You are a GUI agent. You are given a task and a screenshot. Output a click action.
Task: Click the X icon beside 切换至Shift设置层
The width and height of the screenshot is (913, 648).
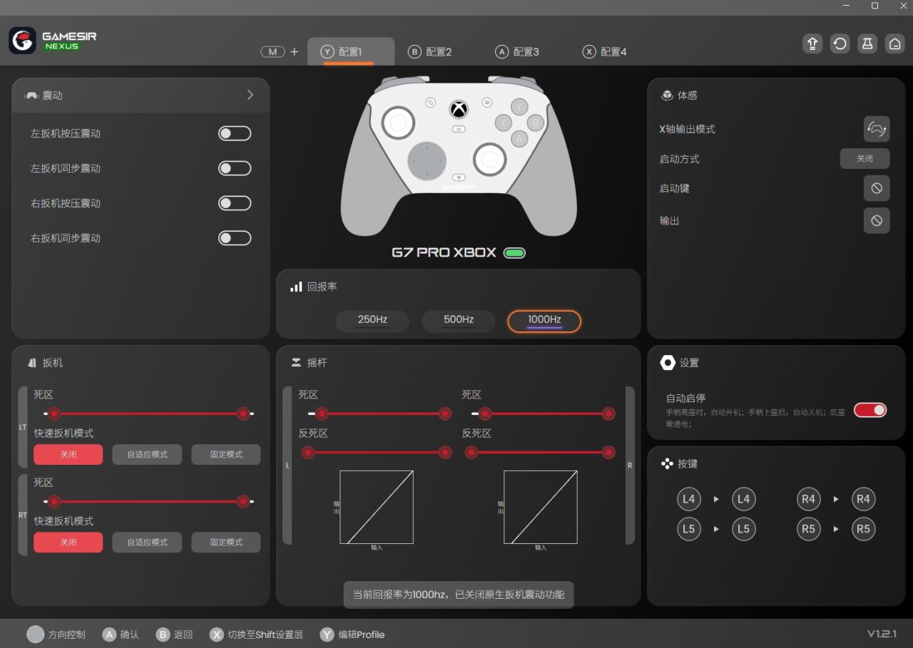(217, 634)
